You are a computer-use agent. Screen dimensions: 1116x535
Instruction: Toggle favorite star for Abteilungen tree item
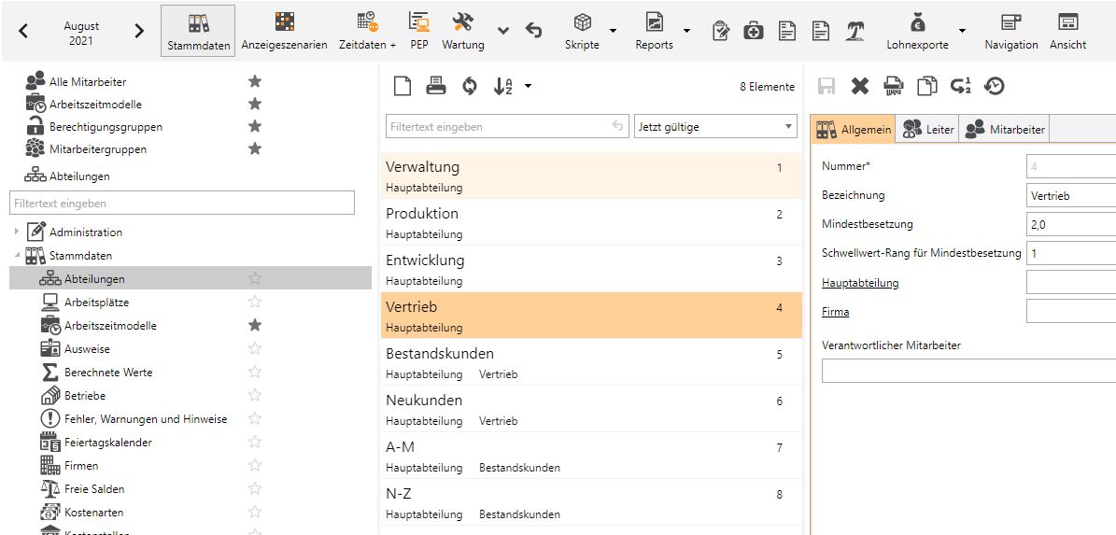(255, 278)
